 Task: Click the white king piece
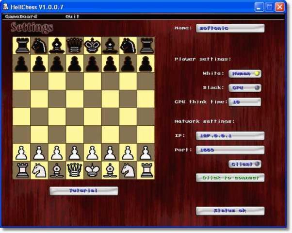(92, 170)
